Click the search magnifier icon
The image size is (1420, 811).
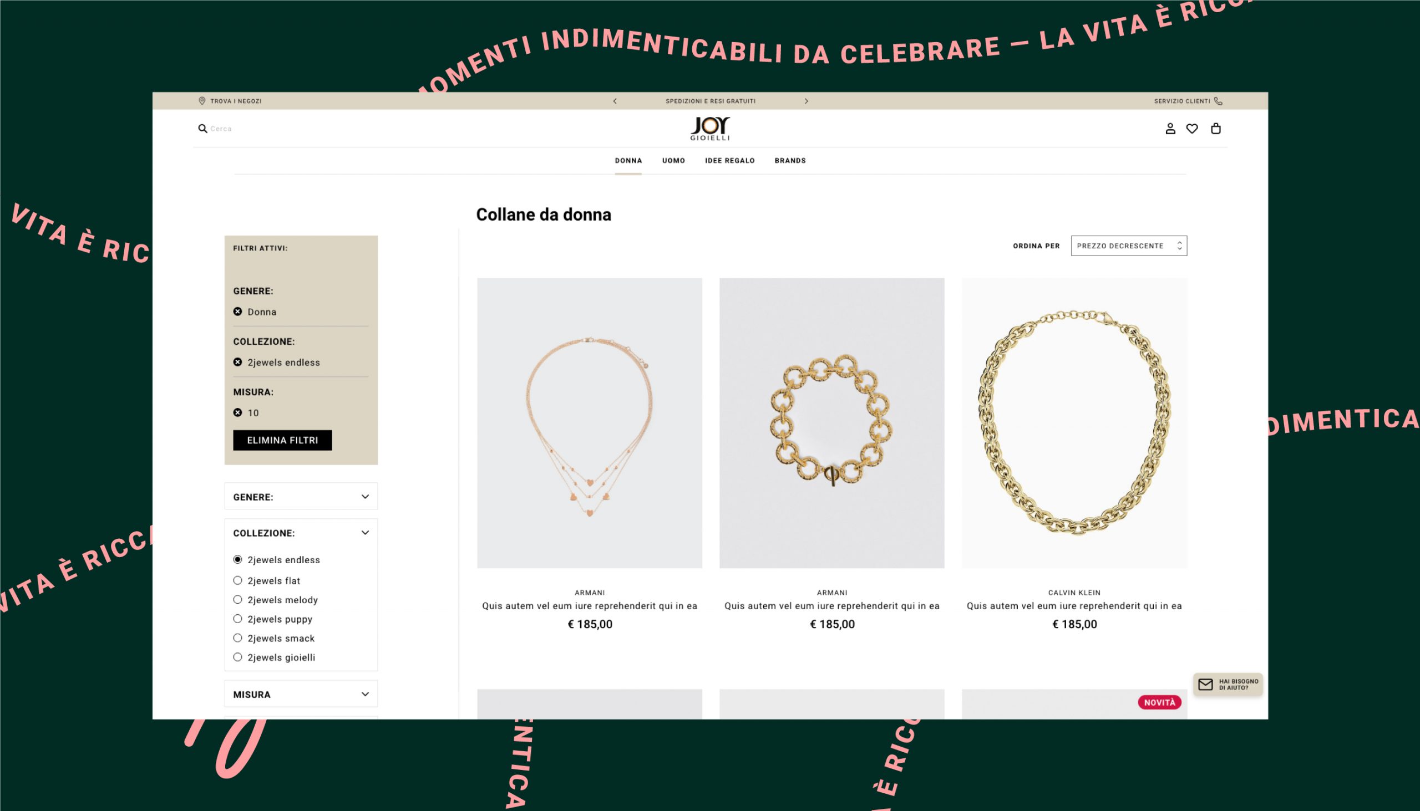[202, 129]
